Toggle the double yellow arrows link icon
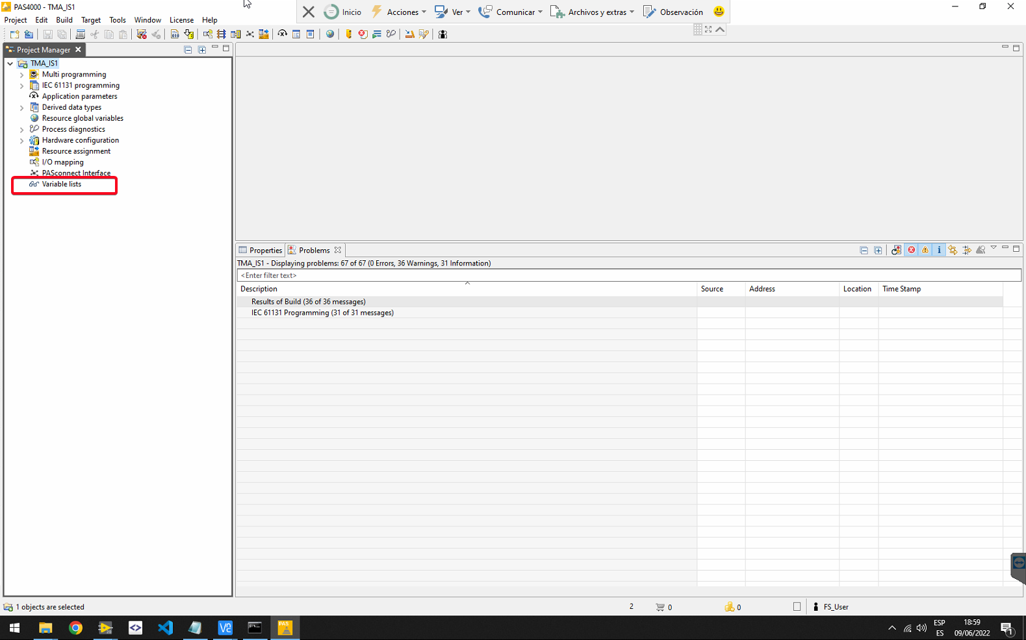The width and height of the screenshot is (1026, 640). point(953,251)
